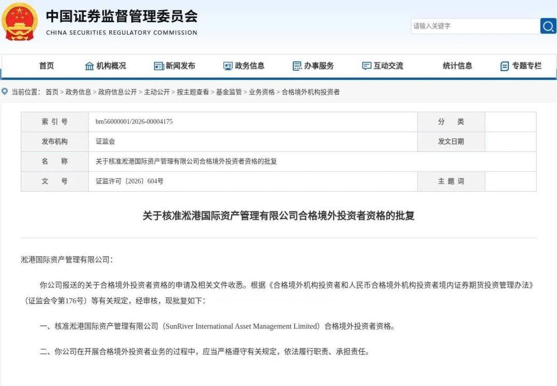Click the monitor icon beside 政务信息
This screenshot has height=386, width=557.
tap(228, 66)
